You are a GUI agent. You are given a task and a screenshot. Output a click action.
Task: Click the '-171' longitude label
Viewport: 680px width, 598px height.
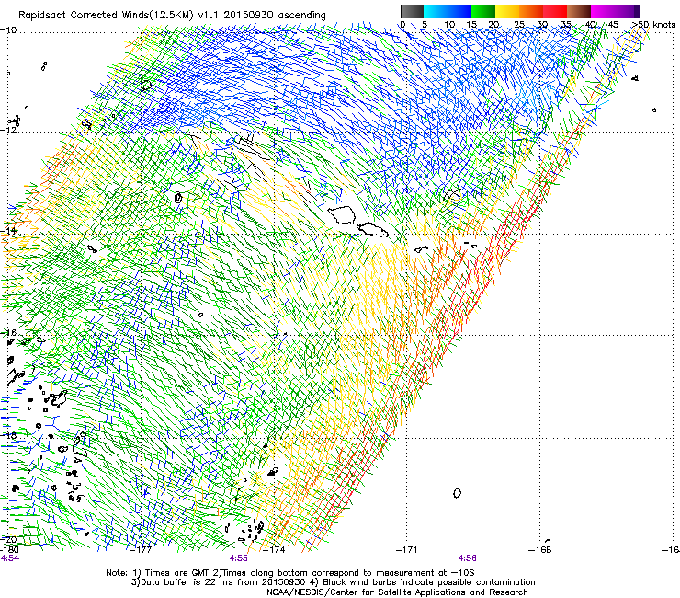(x=407, y=550)
